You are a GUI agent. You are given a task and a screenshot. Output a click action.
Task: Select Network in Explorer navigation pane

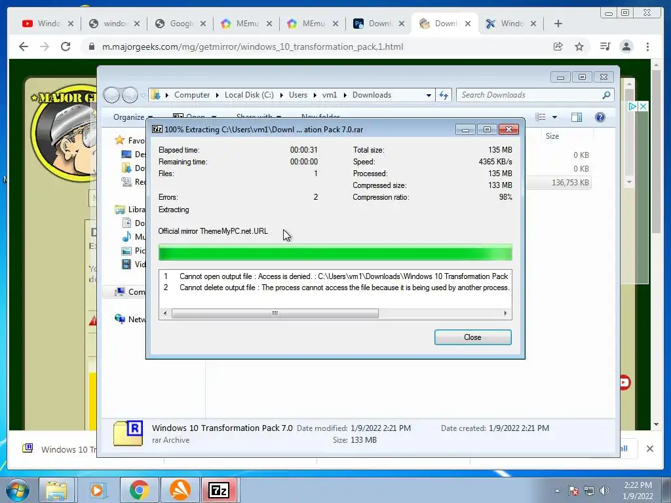(x=130, y=319)
